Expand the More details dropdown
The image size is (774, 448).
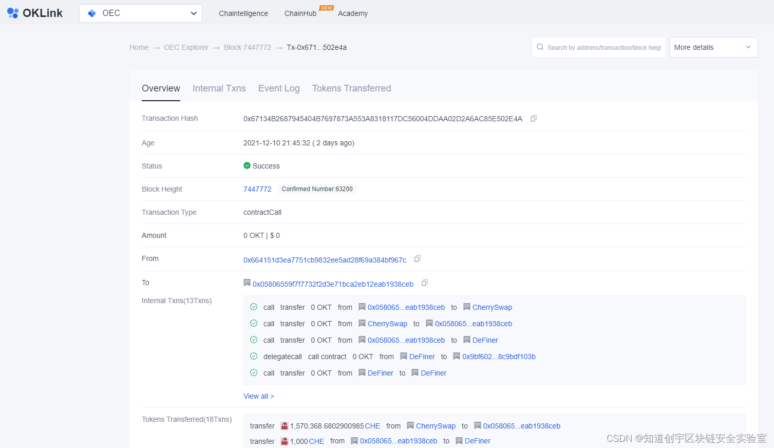(x=713, y=47)
